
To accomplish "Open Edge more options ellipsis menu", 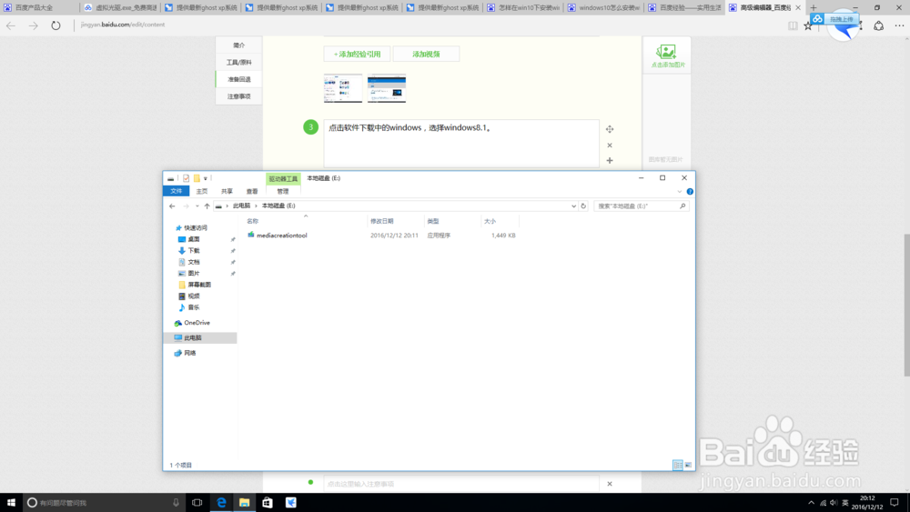I will (x=899, y=25).
